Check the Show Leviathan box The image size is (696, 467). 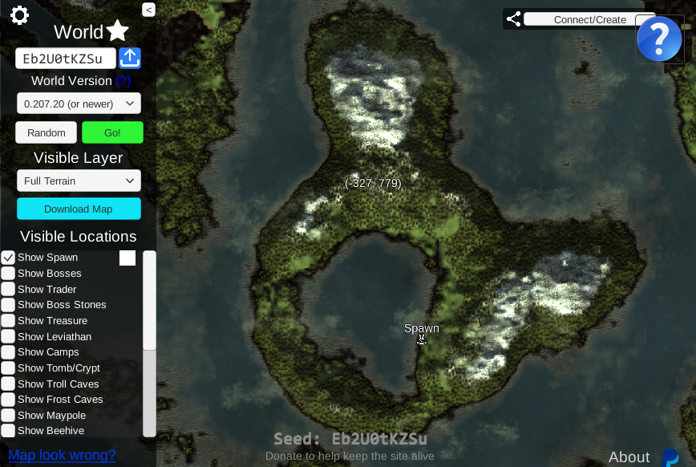(x=8, y=336)
